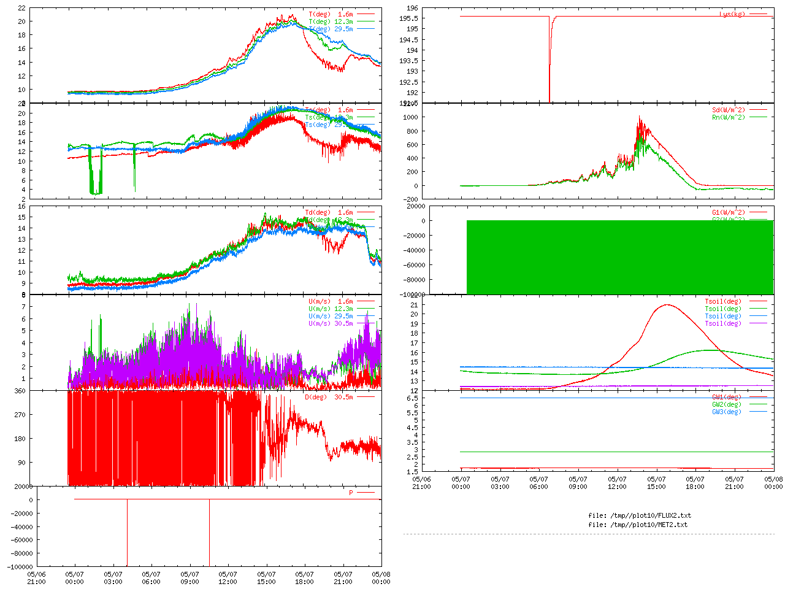Click the "G1(W/m^2)" legend label

click(x=729, y=213)
